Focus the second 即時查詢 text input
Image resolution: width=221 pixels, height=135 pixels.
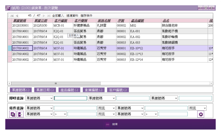tap(133, 98)
